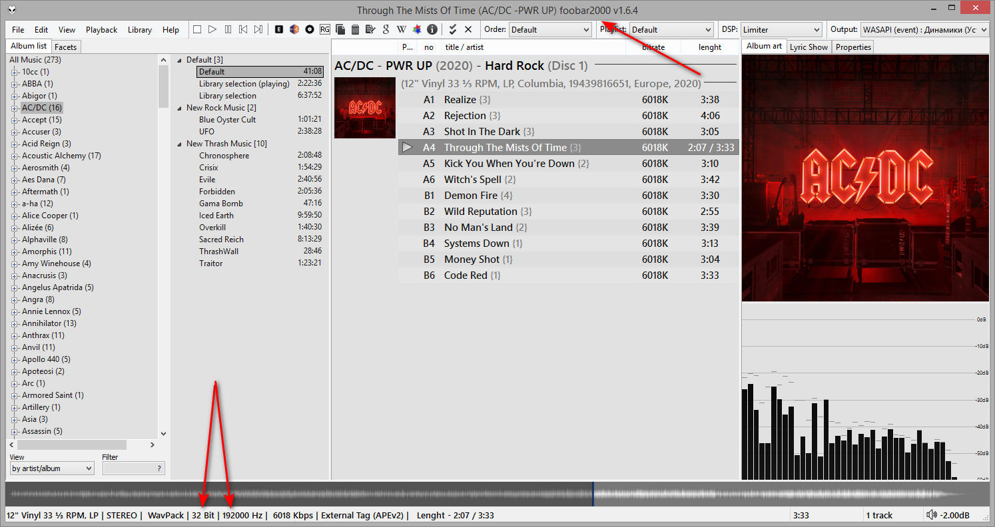This screenshot has height=527, width=995.
Task: Open the Library menu
Action: pyautogui.click(x=140, y=30)
